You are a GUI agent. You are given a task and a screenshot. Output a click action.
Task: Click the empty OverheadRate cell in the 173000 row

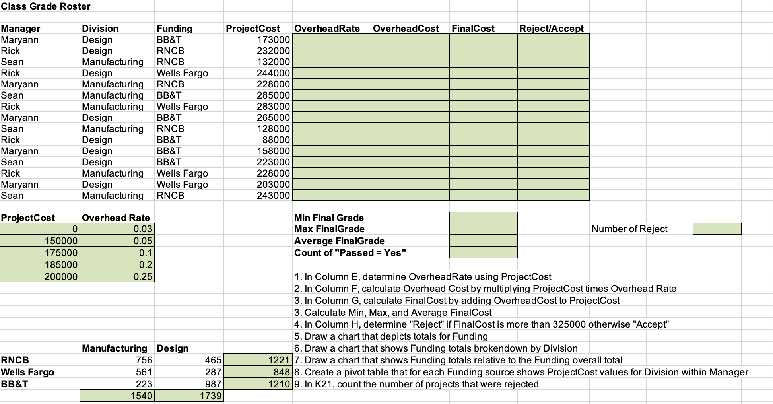332,40
